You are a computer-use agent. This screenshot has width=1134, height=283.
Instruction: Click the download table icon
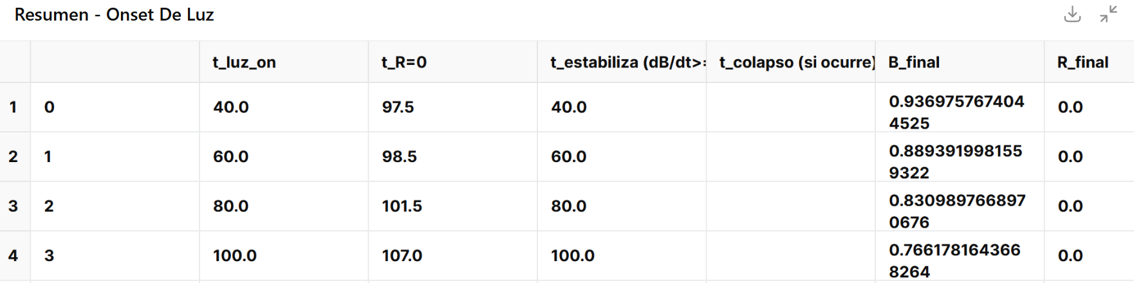[1072, 14]
